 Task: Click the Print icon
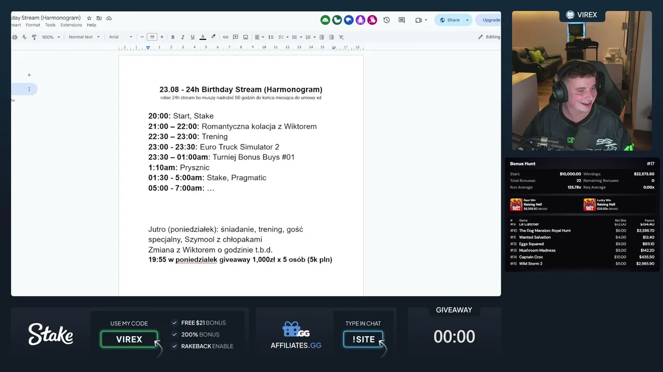[15, 37]
